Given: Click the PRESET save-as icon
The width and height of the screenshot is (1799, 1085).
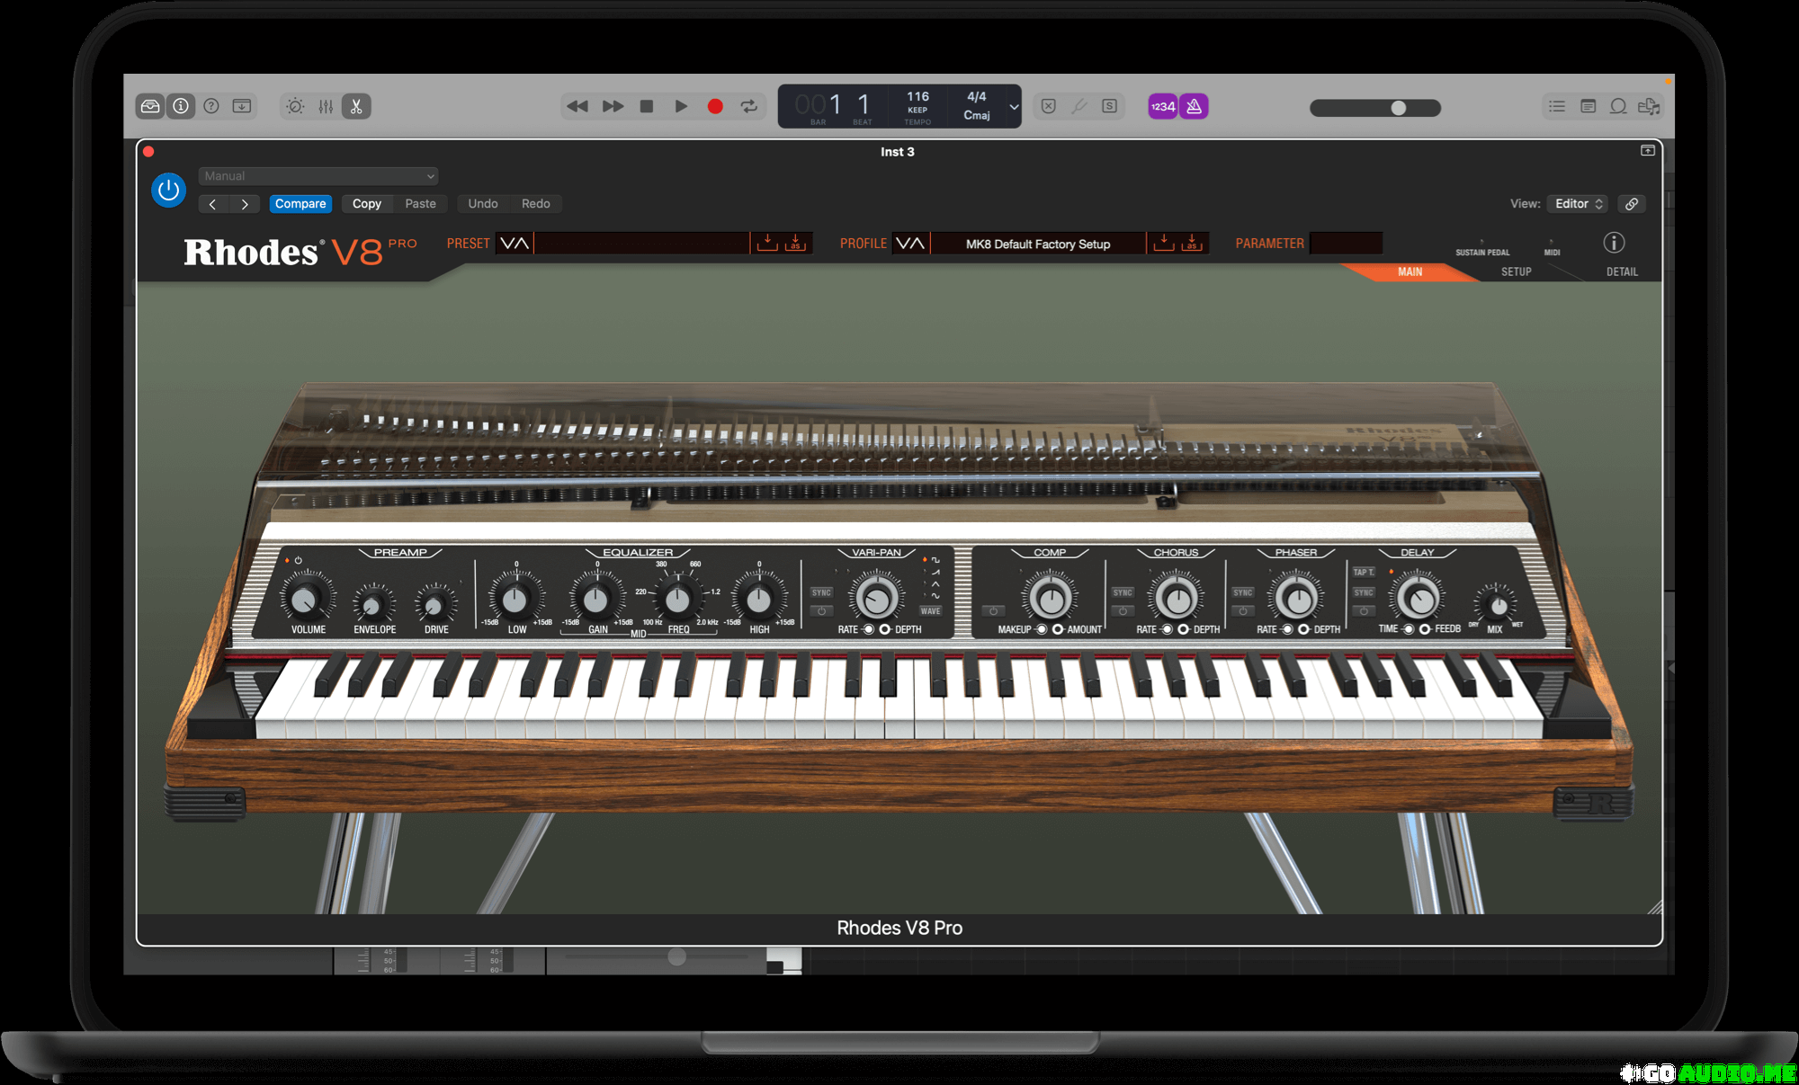Looking at the screenshot, I should click(x=795, y=244).
